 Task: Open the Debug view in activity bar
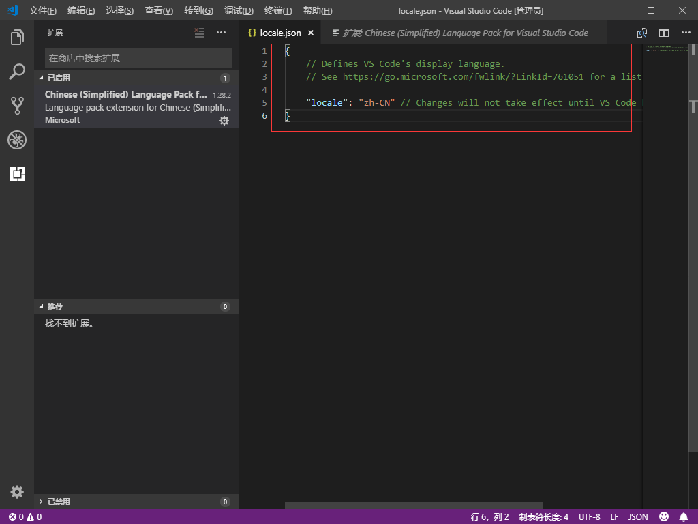pyautogui.click(x=17, y=140)
